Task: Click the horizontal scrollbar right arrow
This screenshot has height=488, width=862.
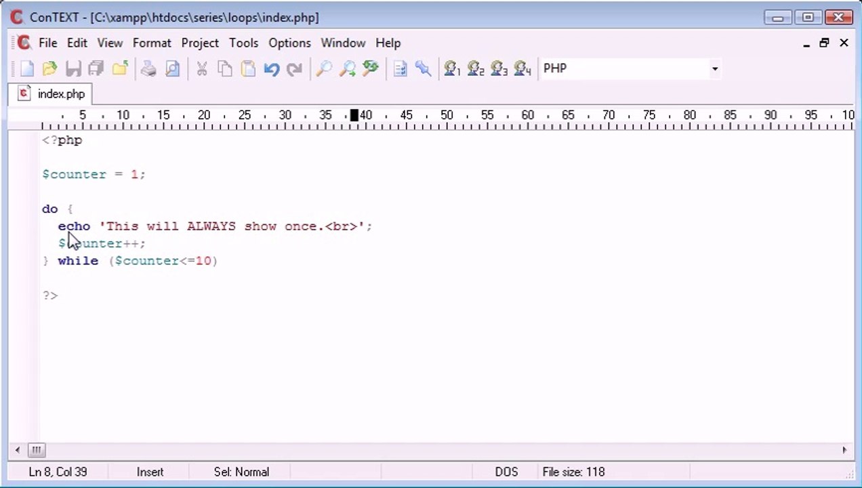Action: 844,449
